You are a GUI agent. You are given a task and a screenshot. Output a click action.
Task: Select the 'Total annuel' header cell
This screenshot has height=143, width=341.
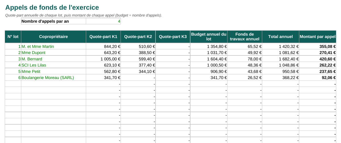280,37
